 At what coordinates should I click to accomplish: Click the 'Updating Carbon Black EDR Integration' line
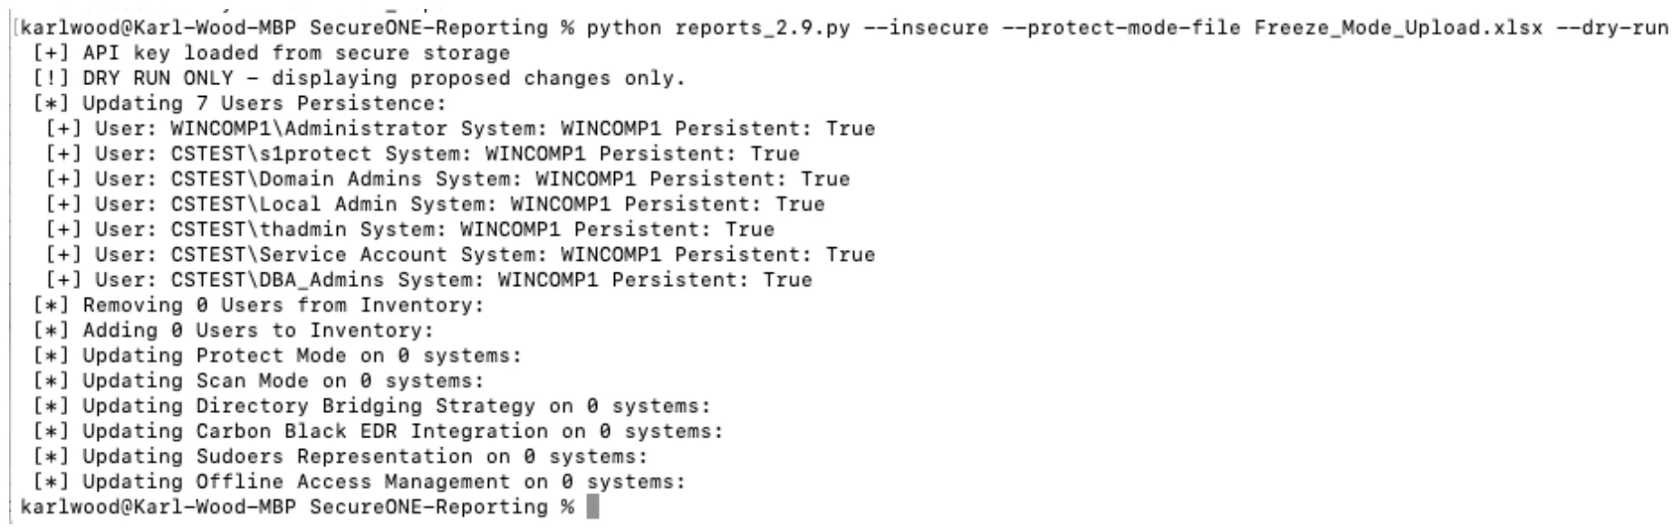379,432
